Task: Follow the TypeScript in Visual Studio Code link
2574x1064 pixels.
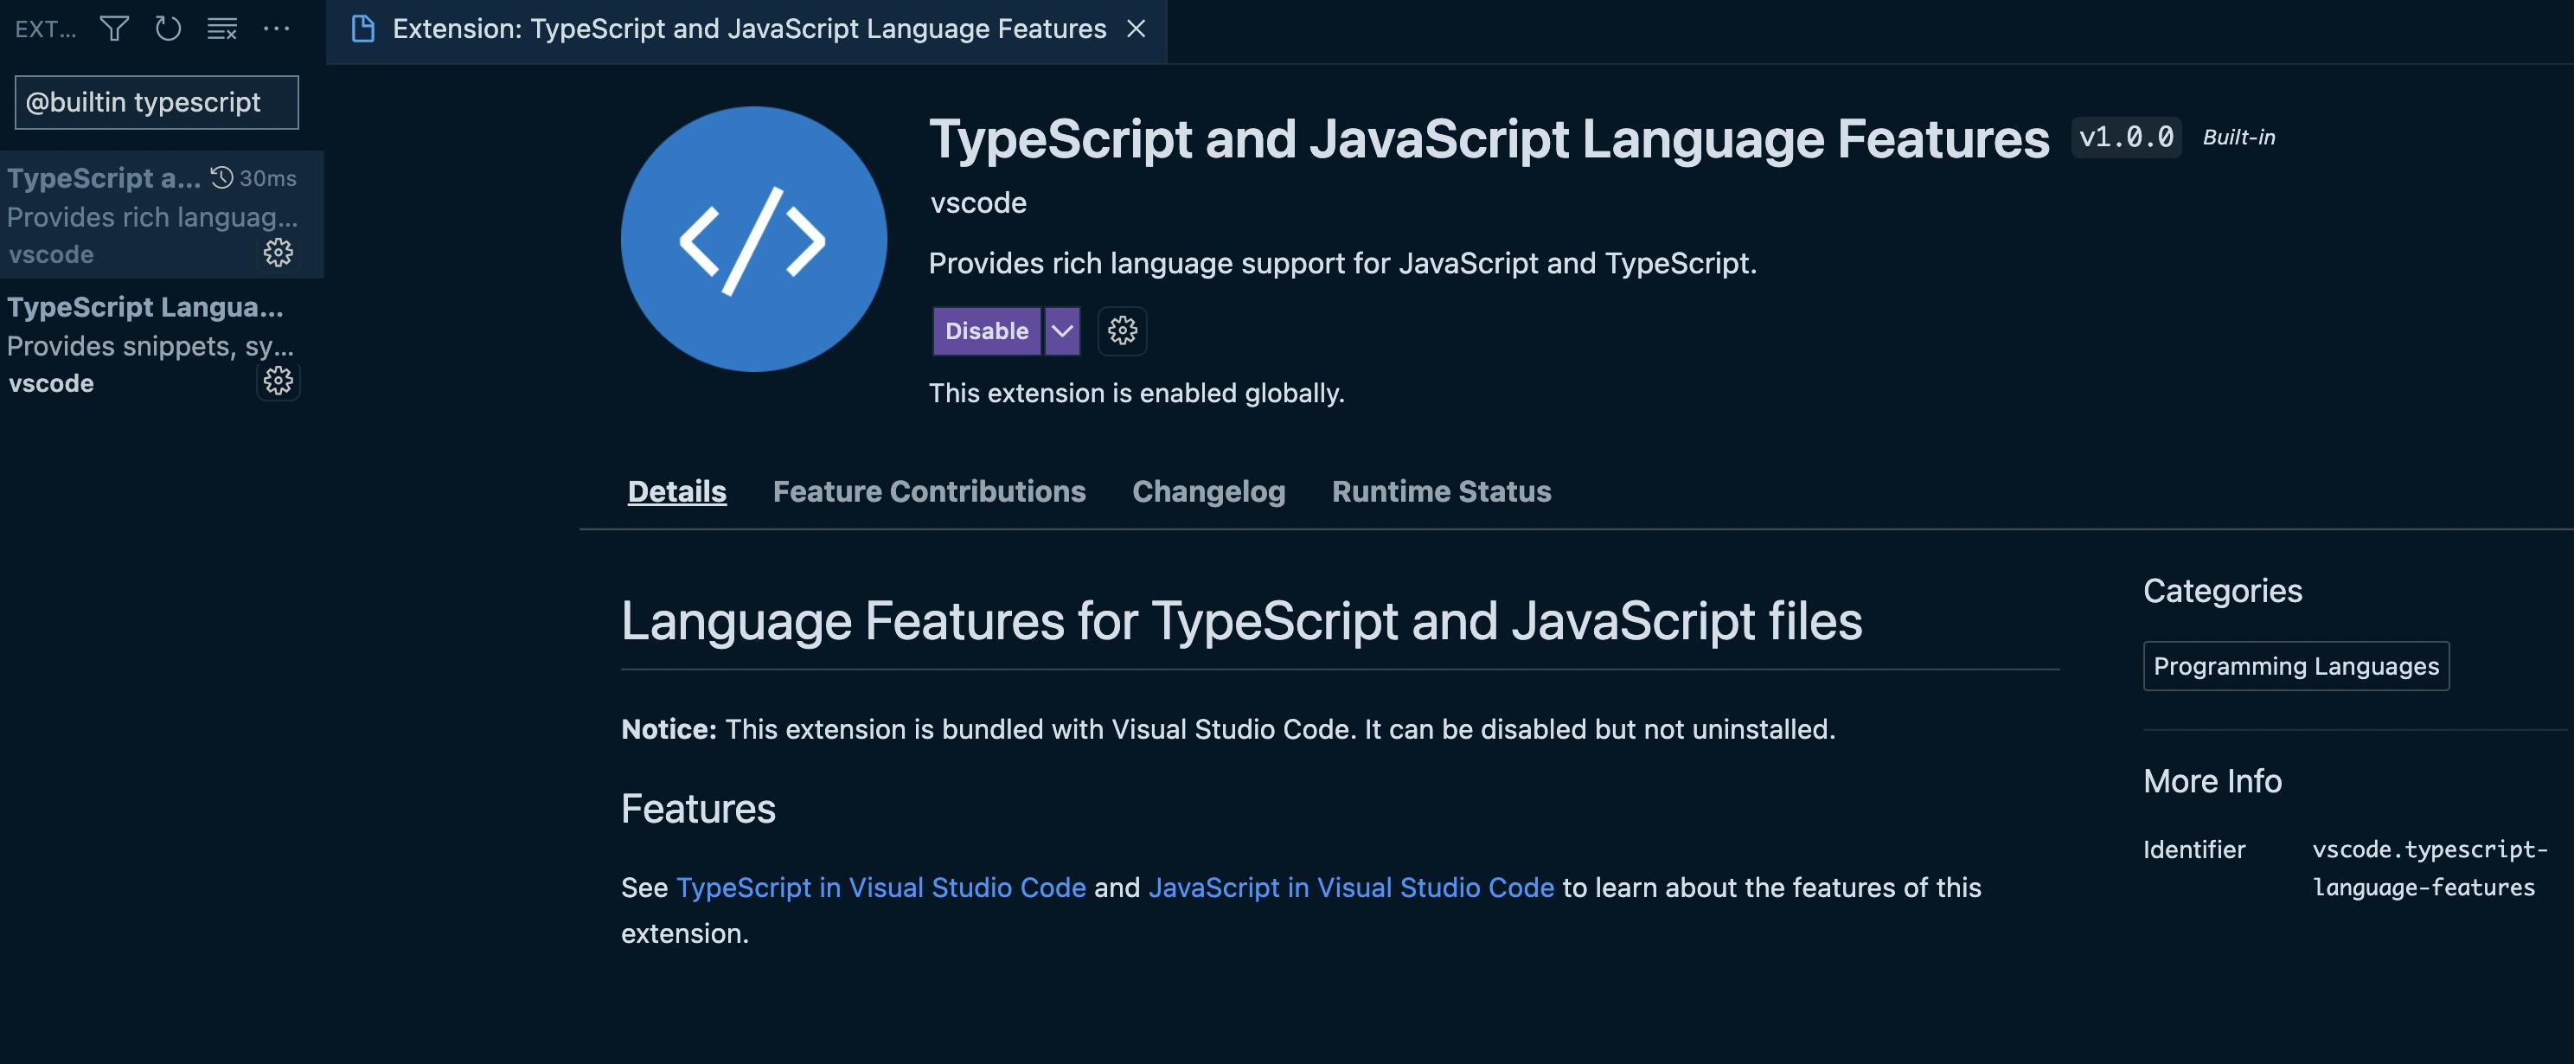Action: point(880,888)
